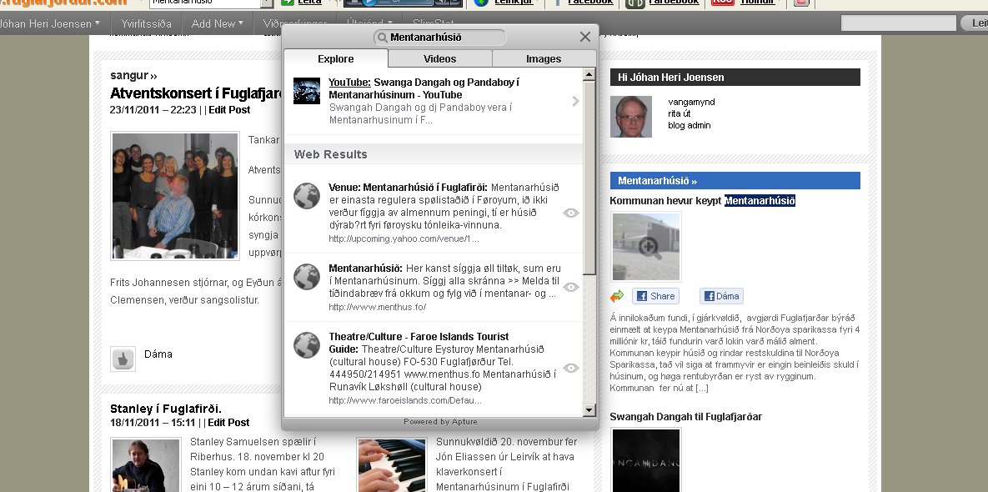The width and height of the screenshot is (988, 492).
Task: Switch to the Images tab
Action: [543, 58]
